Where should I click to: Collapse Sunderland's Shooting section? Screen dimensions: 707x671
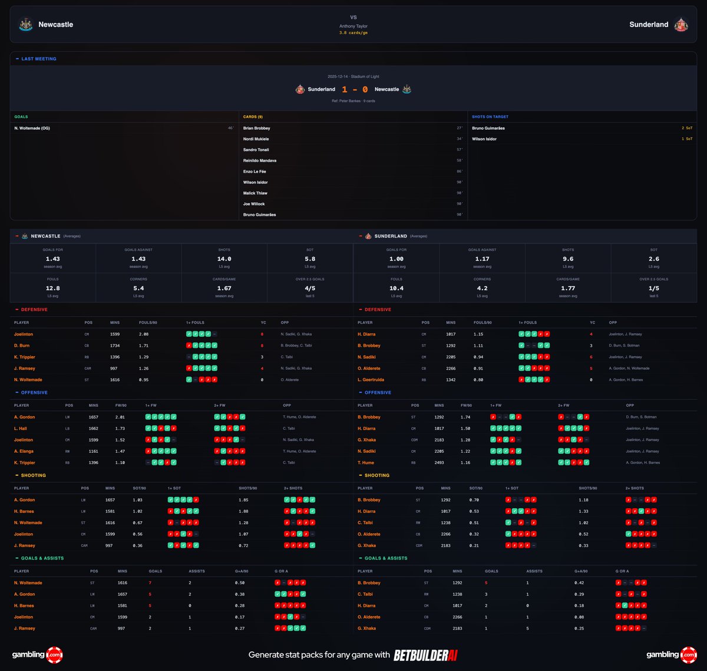point(360,475)
